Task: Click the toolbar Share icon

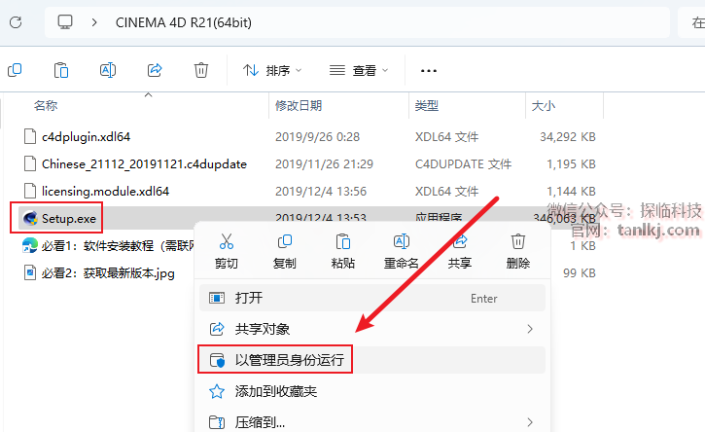Action: 155,70
